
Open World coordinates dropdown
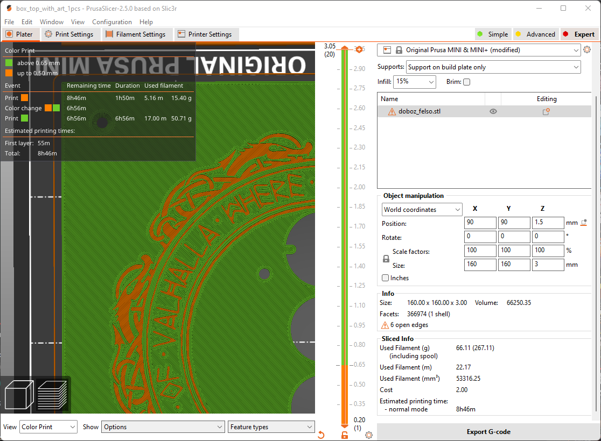422,209
